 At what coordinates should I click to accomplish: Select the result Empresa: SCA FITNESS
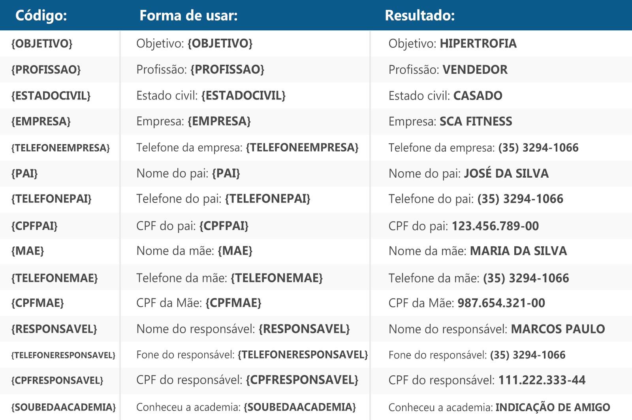point(450,121)
